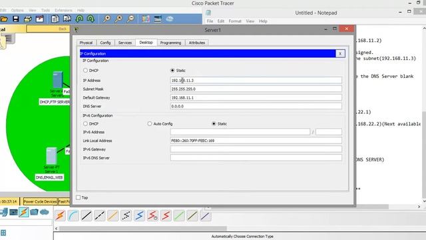426x240 pixels.
Task: Click the Paste icon in Packet Tracer toolbar
Action: tap(67, 19)
